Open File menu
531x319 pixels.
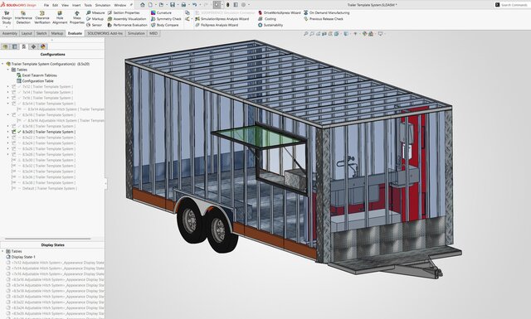click(x=46, y=5)
